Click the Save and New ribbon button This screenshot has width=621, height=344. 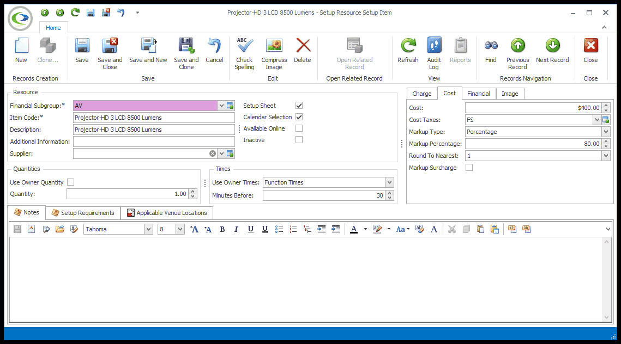point(148,51)
